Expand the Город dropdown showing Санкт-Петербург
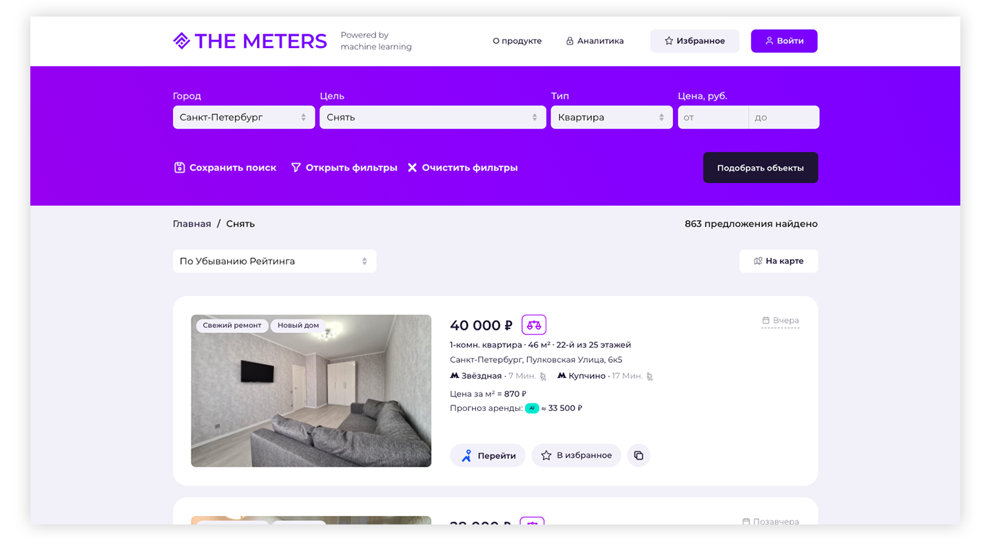The height and width of the screenshot is (541, 992). 243,117
